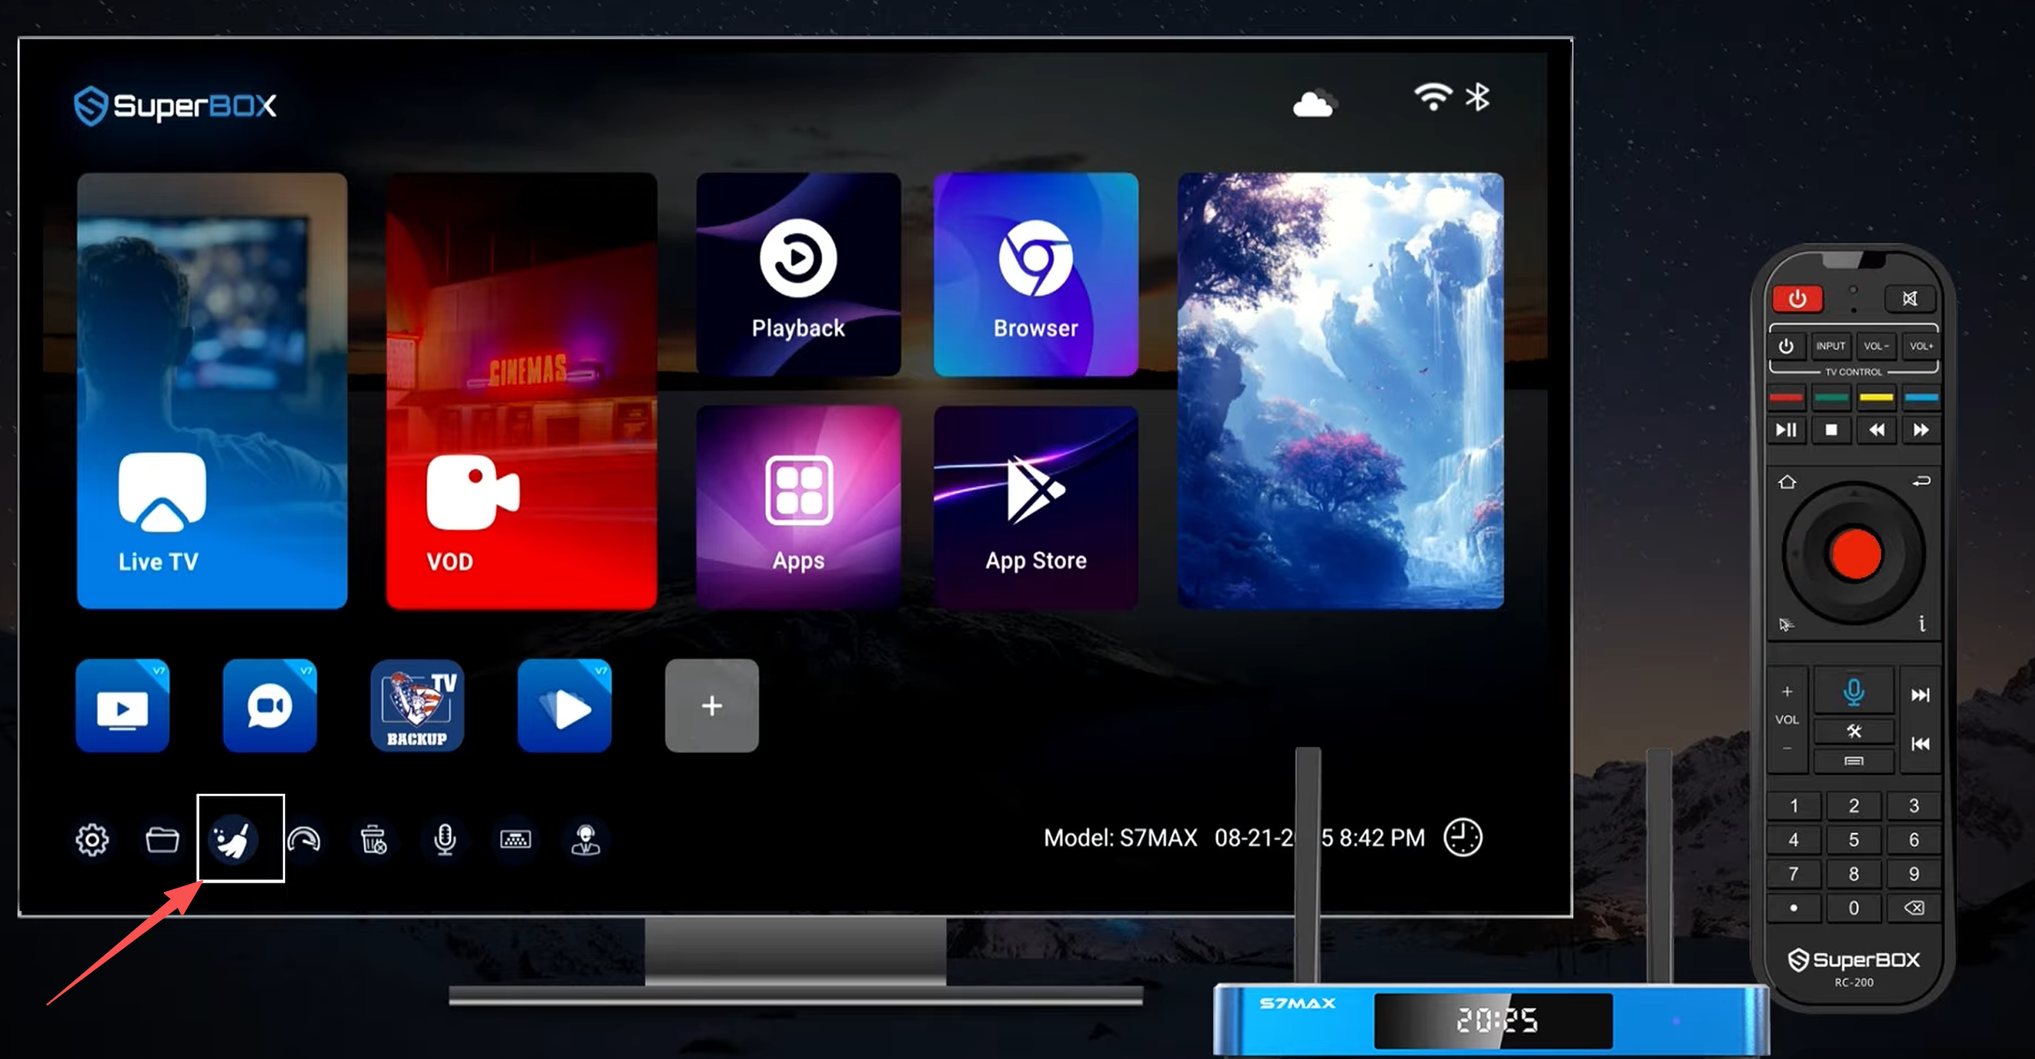Open the video chat bubble app
The width and height of the screenshot is (2035, 1059).
(269, 706)
